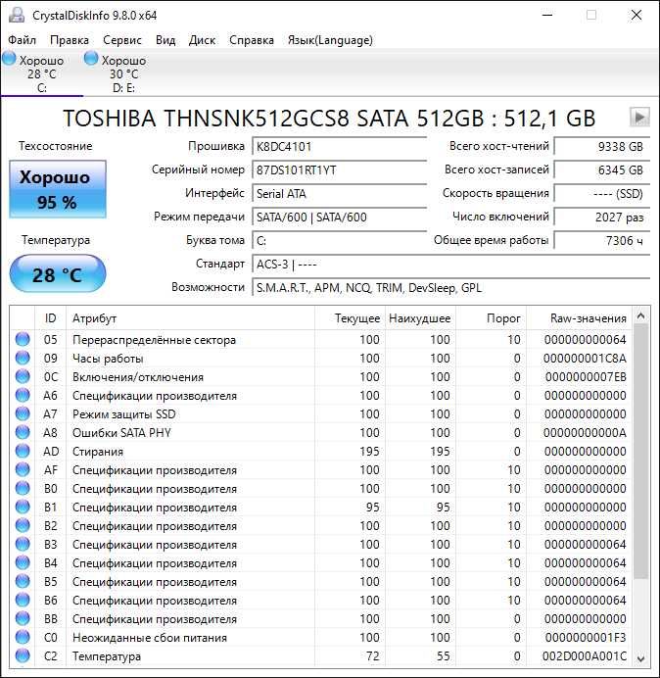Open the Файл menu
The image size is (660, 678).
point(22,40)
